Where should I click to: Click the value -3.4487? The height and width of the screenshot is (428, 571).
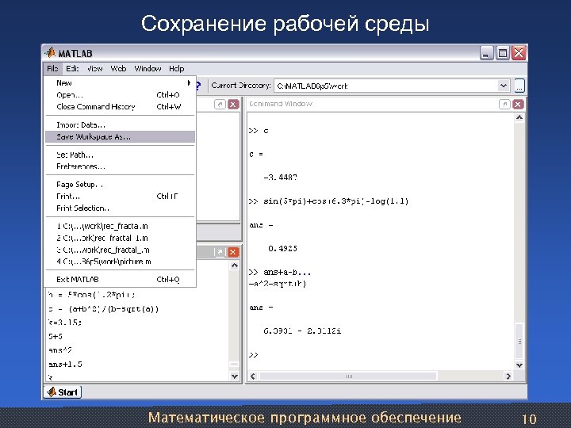pos(280,178)
